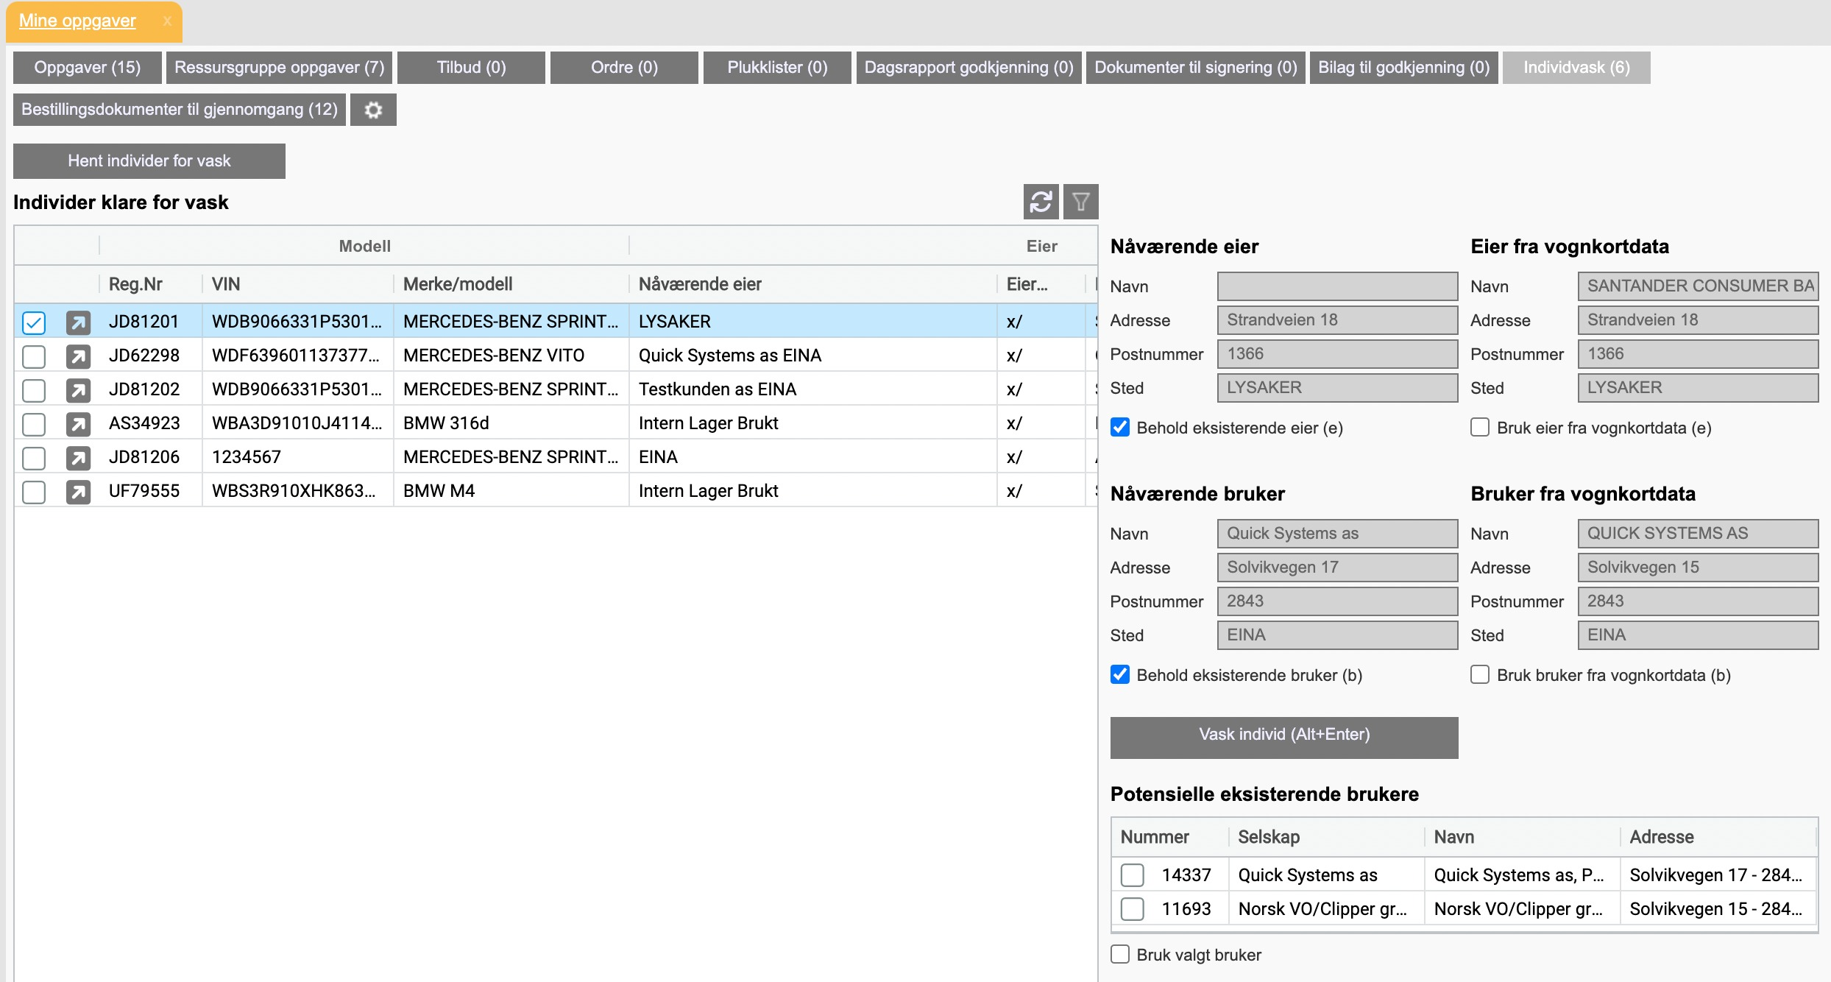Open the settings gear icon

pos(373,110)
